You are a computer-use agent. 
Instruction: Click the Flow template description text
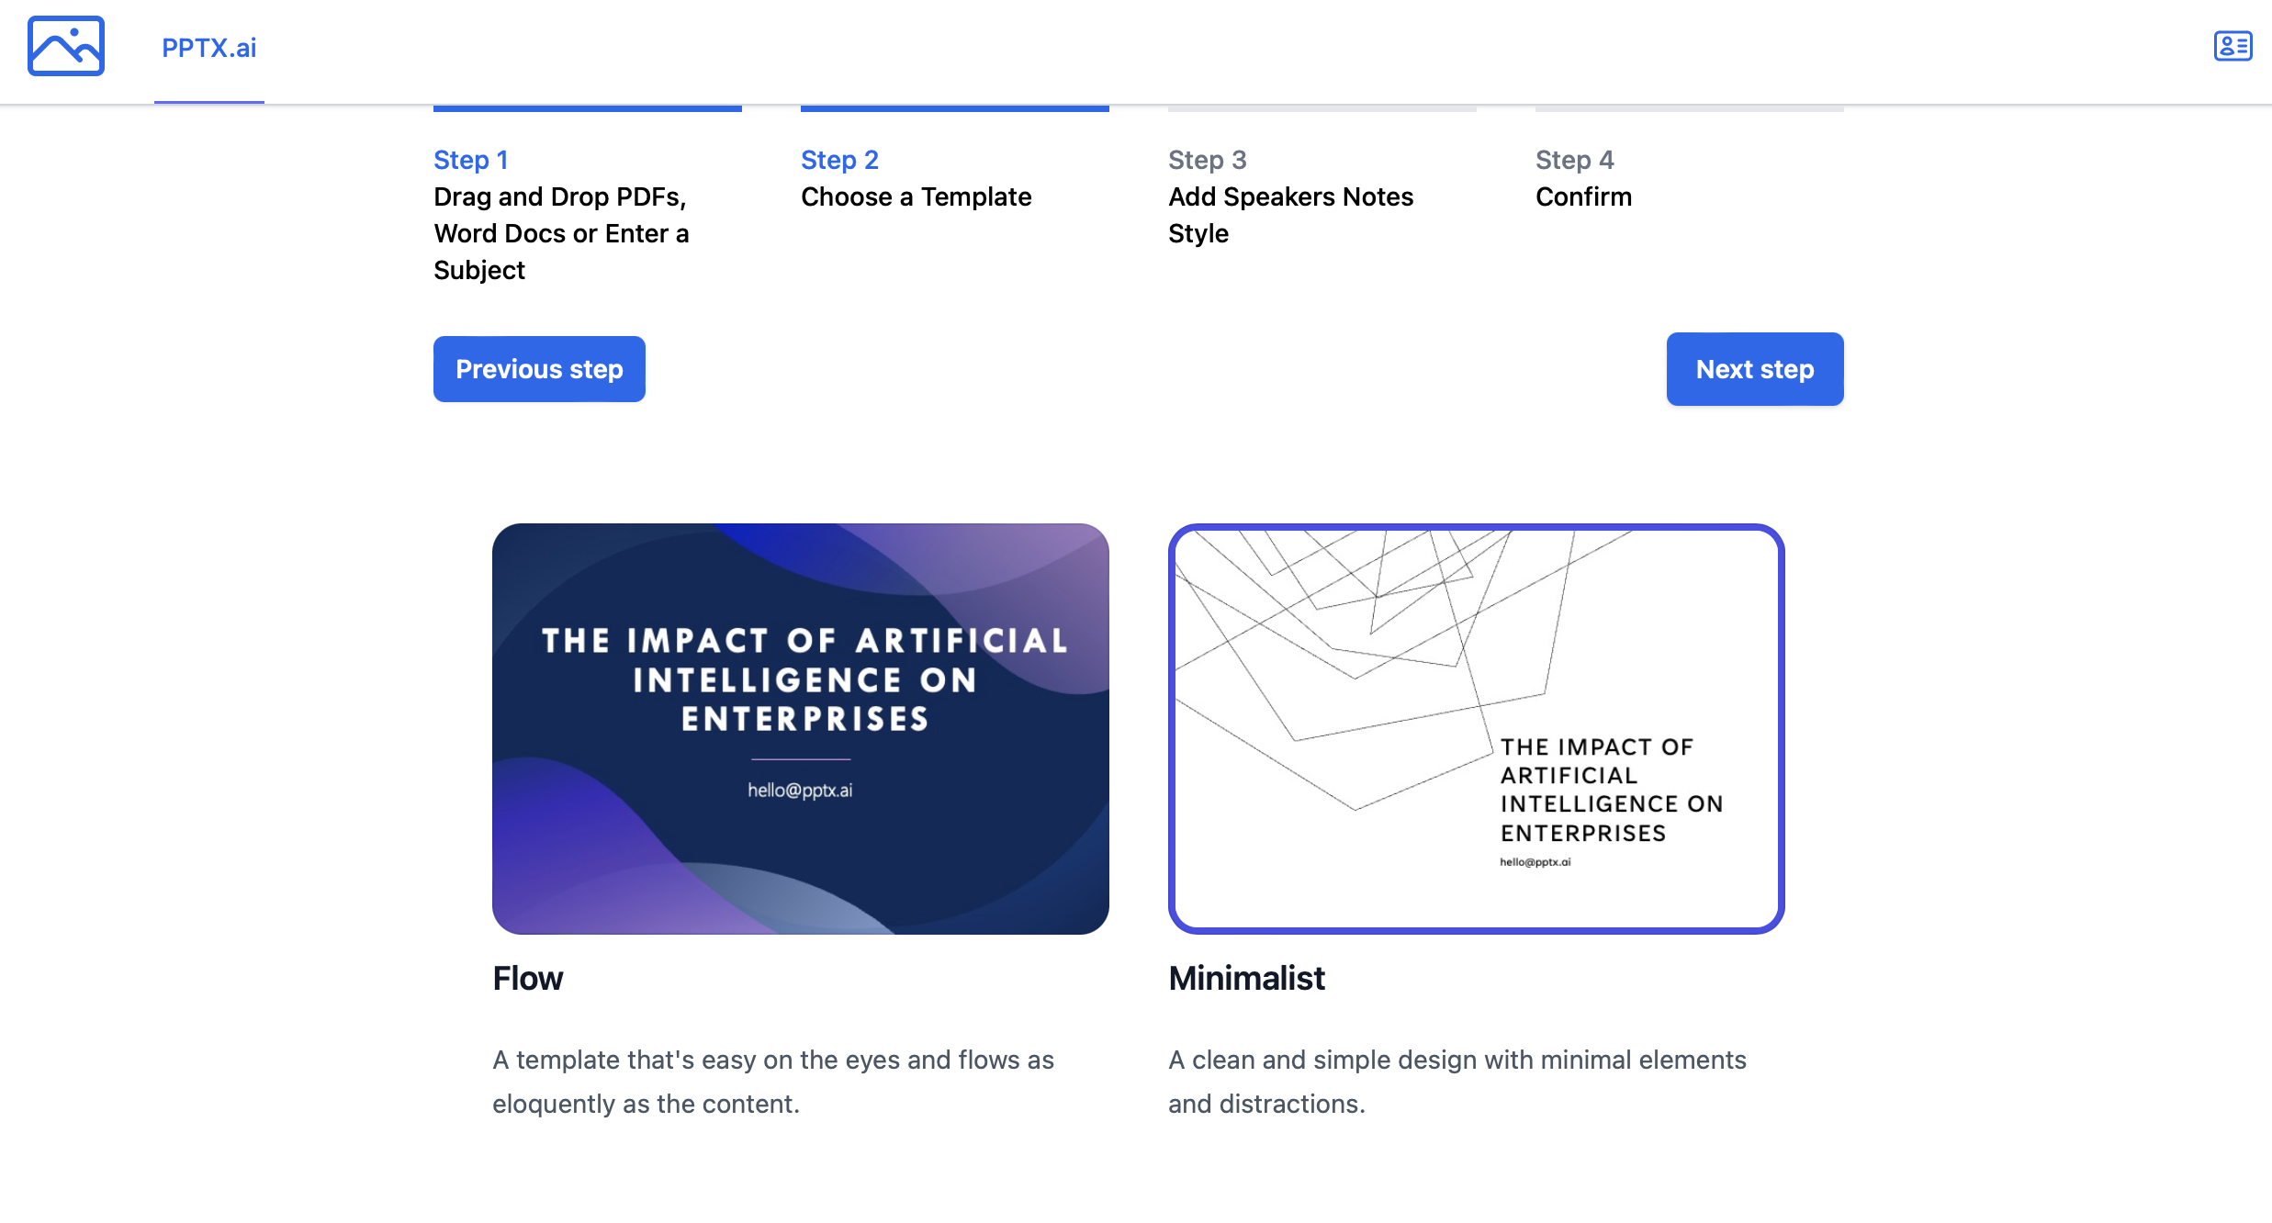773,1082
